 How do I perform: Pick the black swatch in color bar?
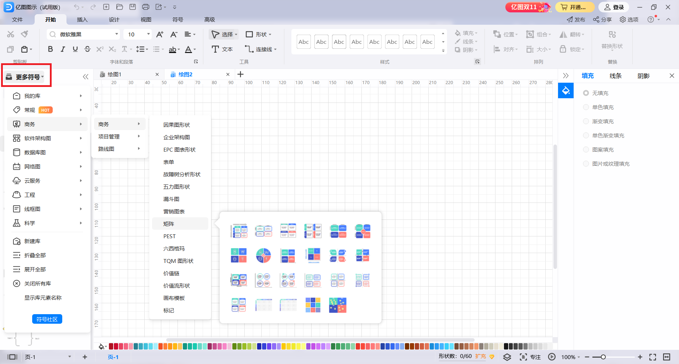[x=506, y=346]
